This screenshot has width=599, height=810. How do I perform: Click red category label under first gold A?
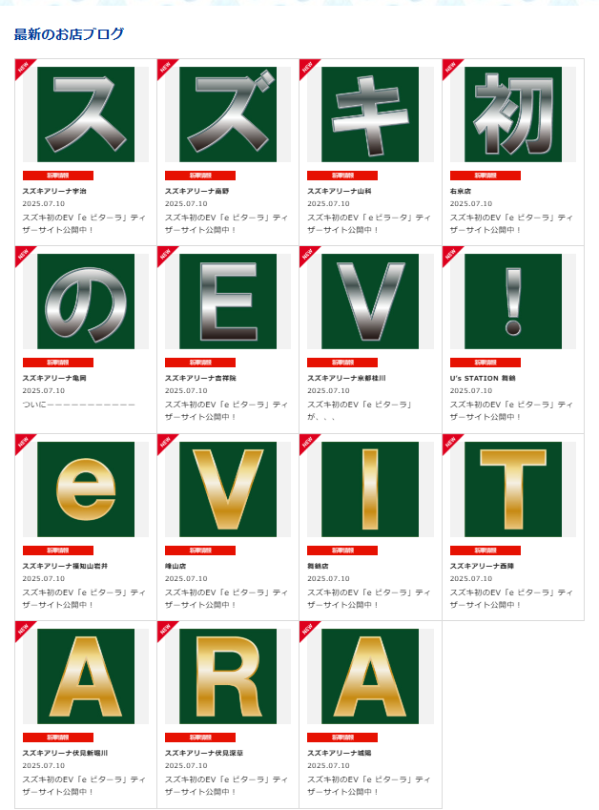pos(58,737)
